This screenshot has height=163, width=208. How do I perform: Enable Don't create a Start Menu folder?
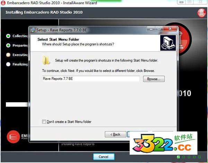[44, 122]
